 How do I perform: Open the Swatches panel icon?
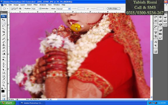pos(160,34)
